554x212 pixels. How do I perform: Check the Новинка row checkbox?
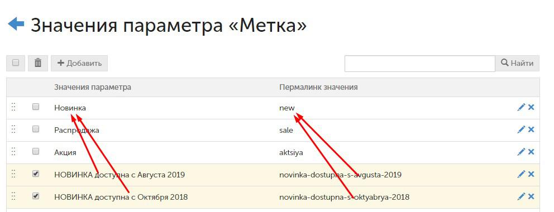[36, 107]
